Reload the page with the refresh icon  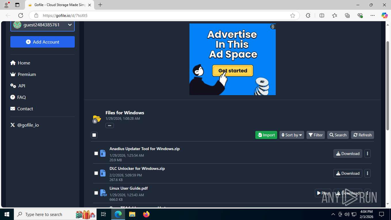(21, 15)
